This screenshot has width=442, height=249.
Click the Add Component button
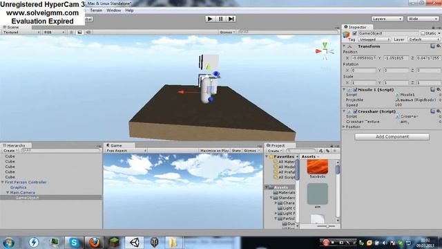392,137
